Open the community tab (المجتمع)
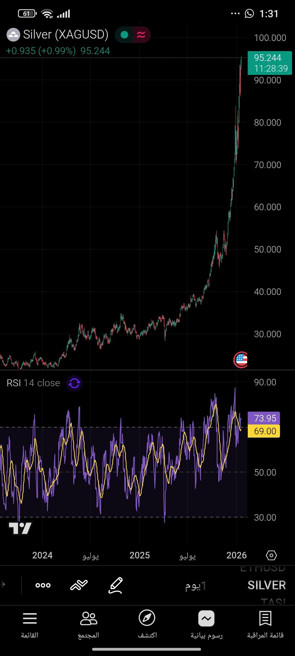 pyautogui.click(x=88, y=625)
